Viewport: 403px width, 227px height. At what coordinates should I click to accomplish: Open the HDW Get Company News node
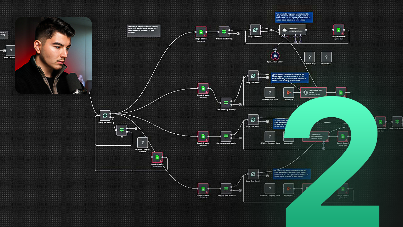click(x=270, y=137)
